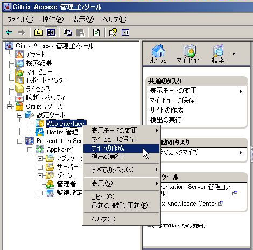Open dropdown arrow beside 検索 icon
Screen dimensions: 253x250
[x=234, y=53]
